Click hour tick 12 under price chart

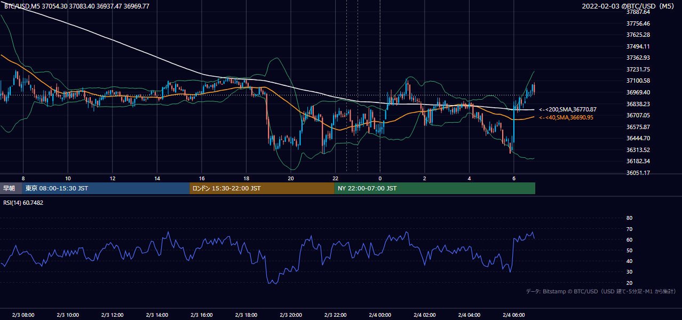tap(113, 178)
